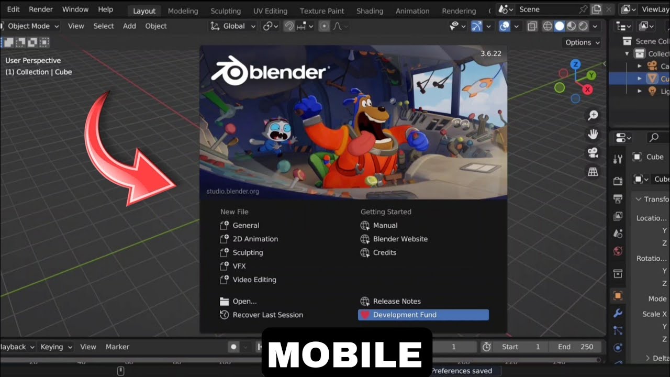Open the World properties tab icon
The image size is (670, 377).
click(618, 251)
